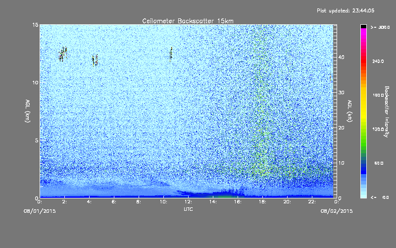Viewport: 396px width, 248px height.
Task: Click the '10:' hour tick label
Action: (164, 202)
